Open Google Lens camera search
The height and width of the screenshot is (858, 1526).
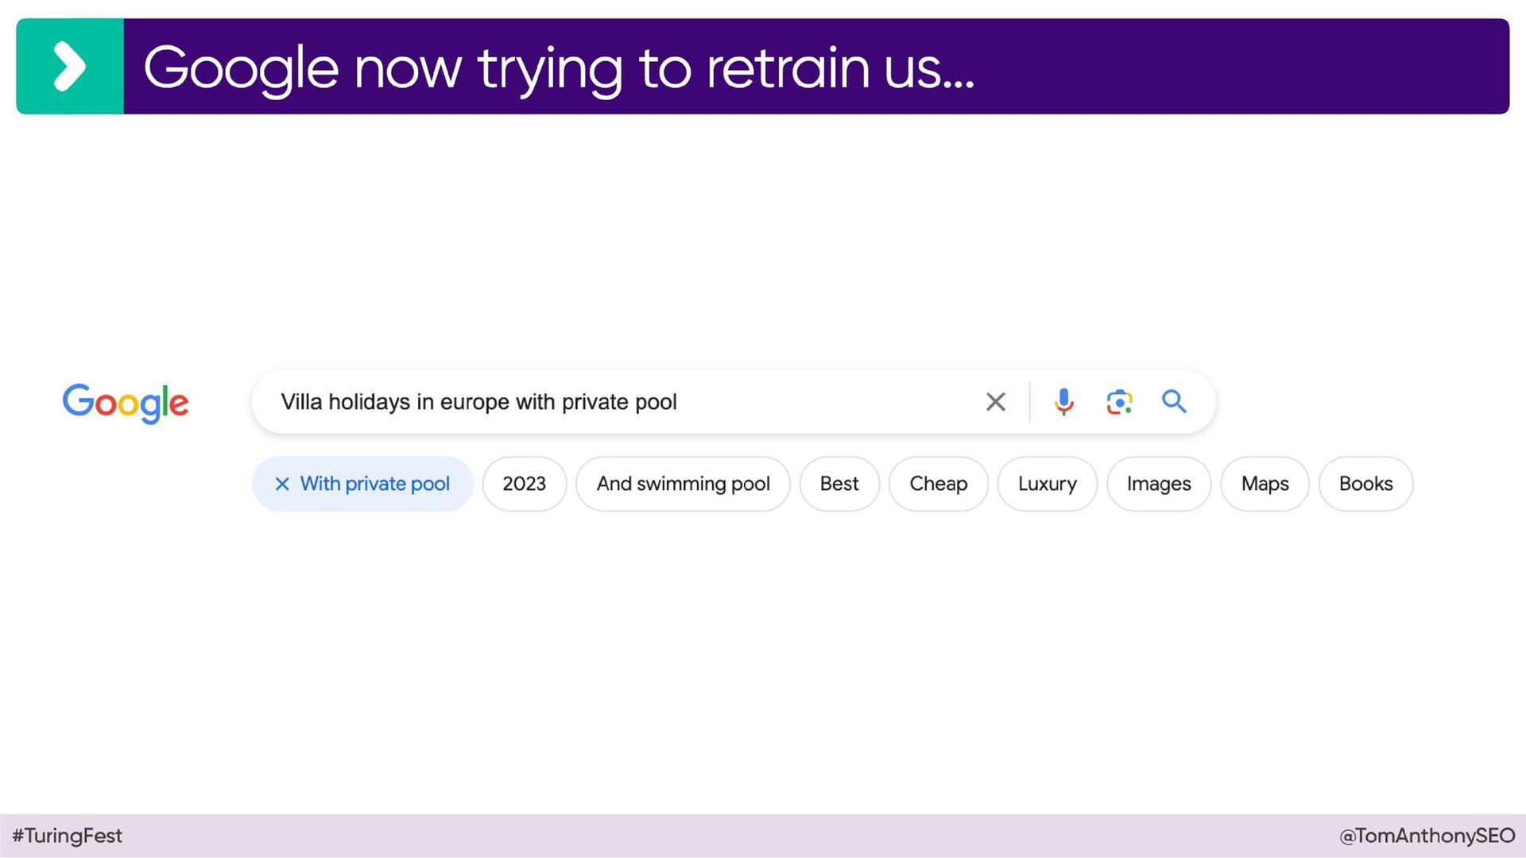[1119, 402]
